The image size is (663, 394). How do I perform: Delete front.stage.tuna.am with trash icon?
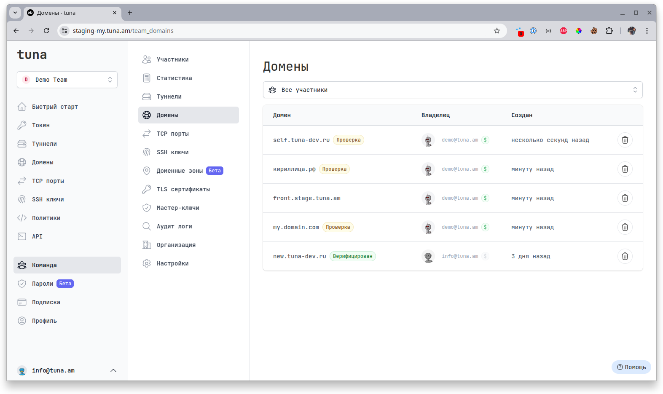point(625,198)
